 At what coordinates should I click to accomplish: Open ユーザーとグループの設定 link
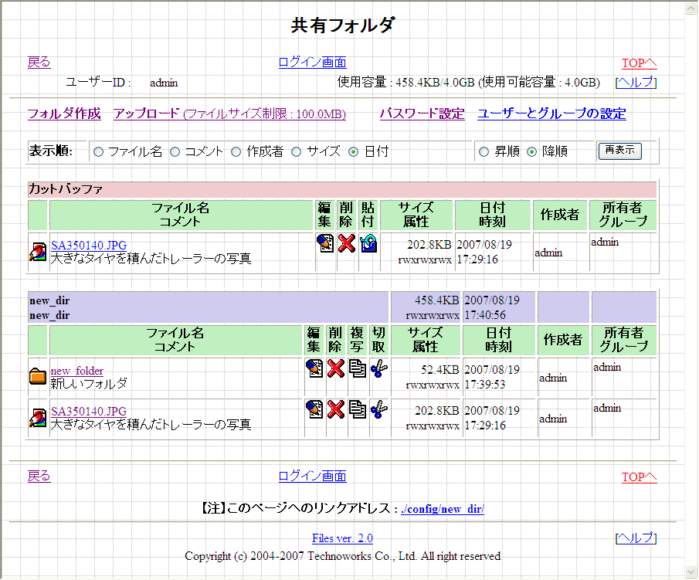coord(551,114)
